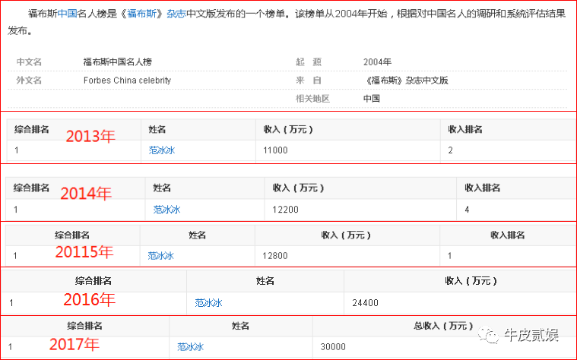This screenshot has height=360, width=577.
Task: Open 范冰冰 link in the 30000 income row
Action: (x=190, y=346)
